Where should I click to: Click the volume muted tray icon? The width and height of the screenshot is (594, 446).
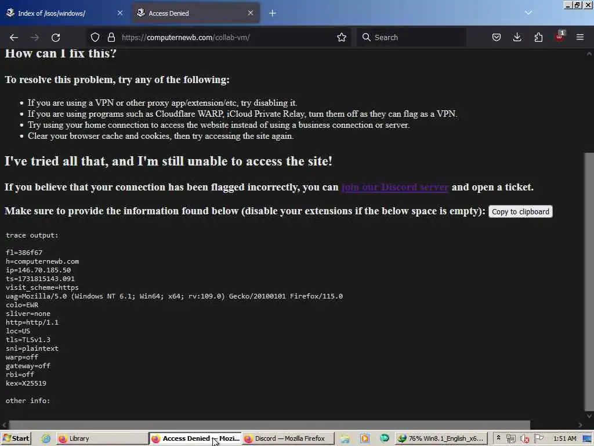(524, 439)
